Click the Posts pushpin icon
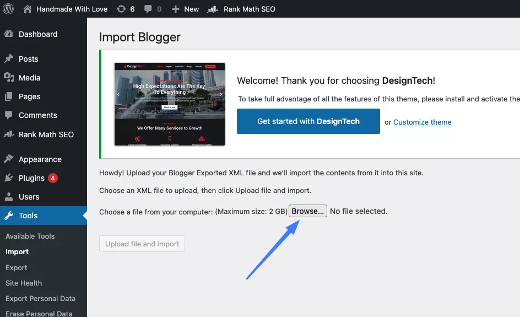Screen dimensions: 520x317 click(9, 59)
